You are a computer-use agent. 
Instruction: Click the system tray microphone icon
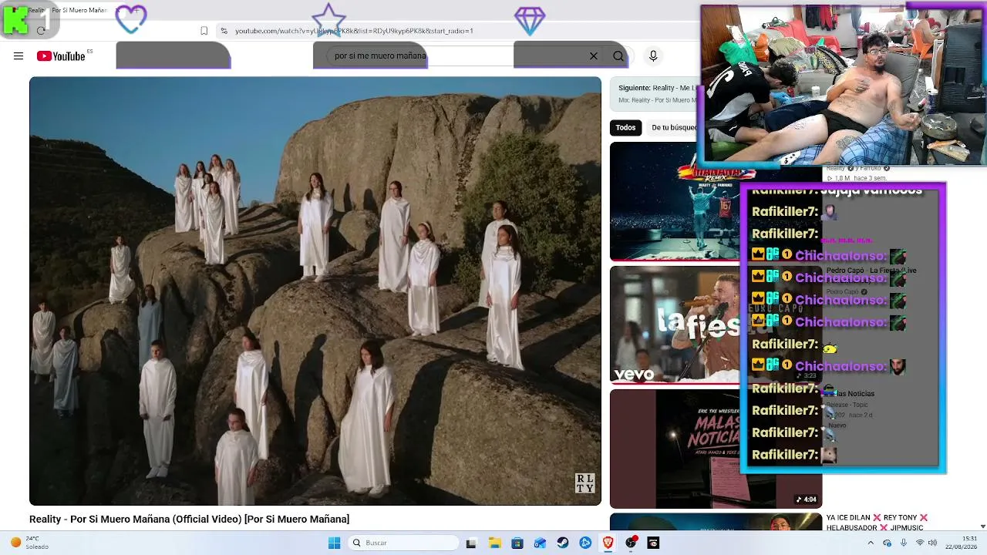[x=903, y=543]
